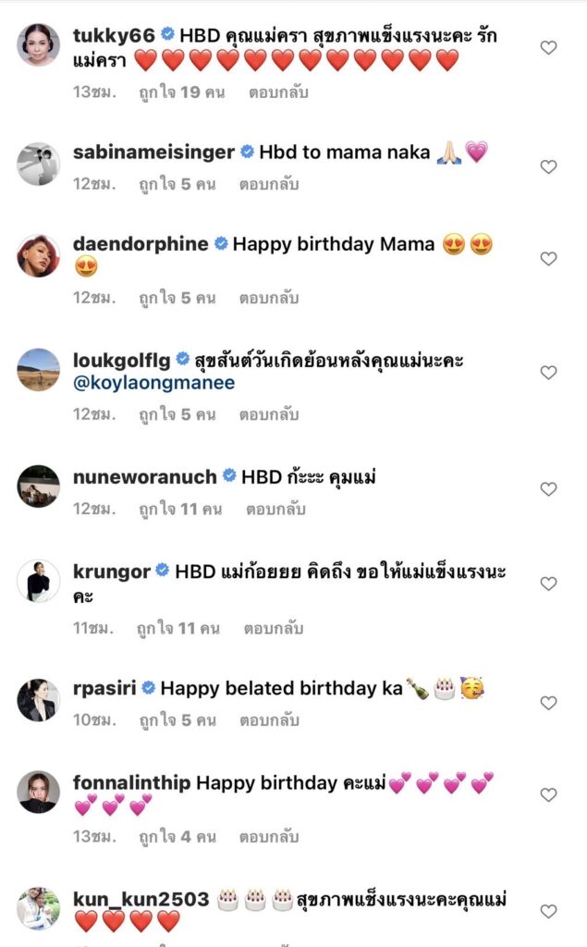Viewport: 587px width, 947px height.
Task: Tap the heart beside krungor's comment
Action: [548, 584]
